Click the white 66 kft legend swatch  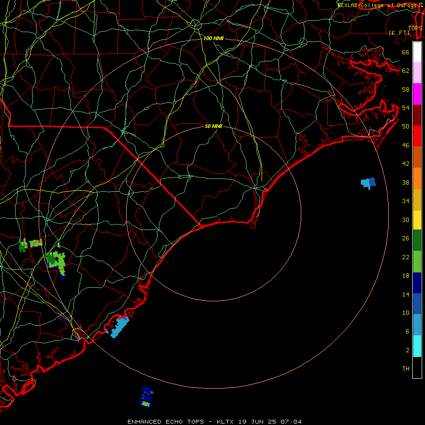pyautogui.click(x=417, y=52)
